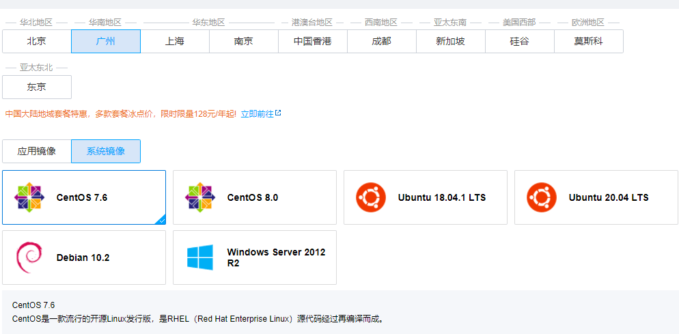
Task: Click the 西南地区 group heading
Action: click(x=381, y=22)
